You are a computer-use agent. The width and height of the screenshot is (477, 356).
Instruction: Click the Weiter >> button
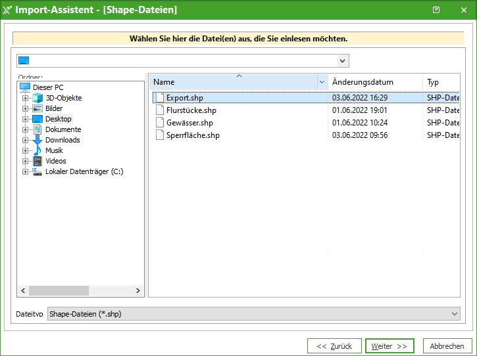389,346
